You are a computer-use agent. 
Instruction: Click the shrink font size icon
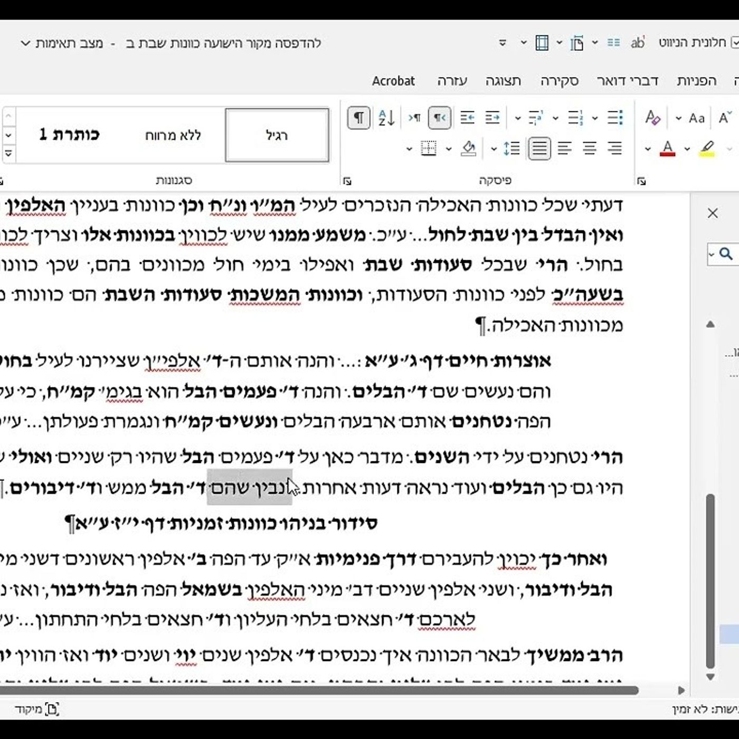[x=725, y=117]
